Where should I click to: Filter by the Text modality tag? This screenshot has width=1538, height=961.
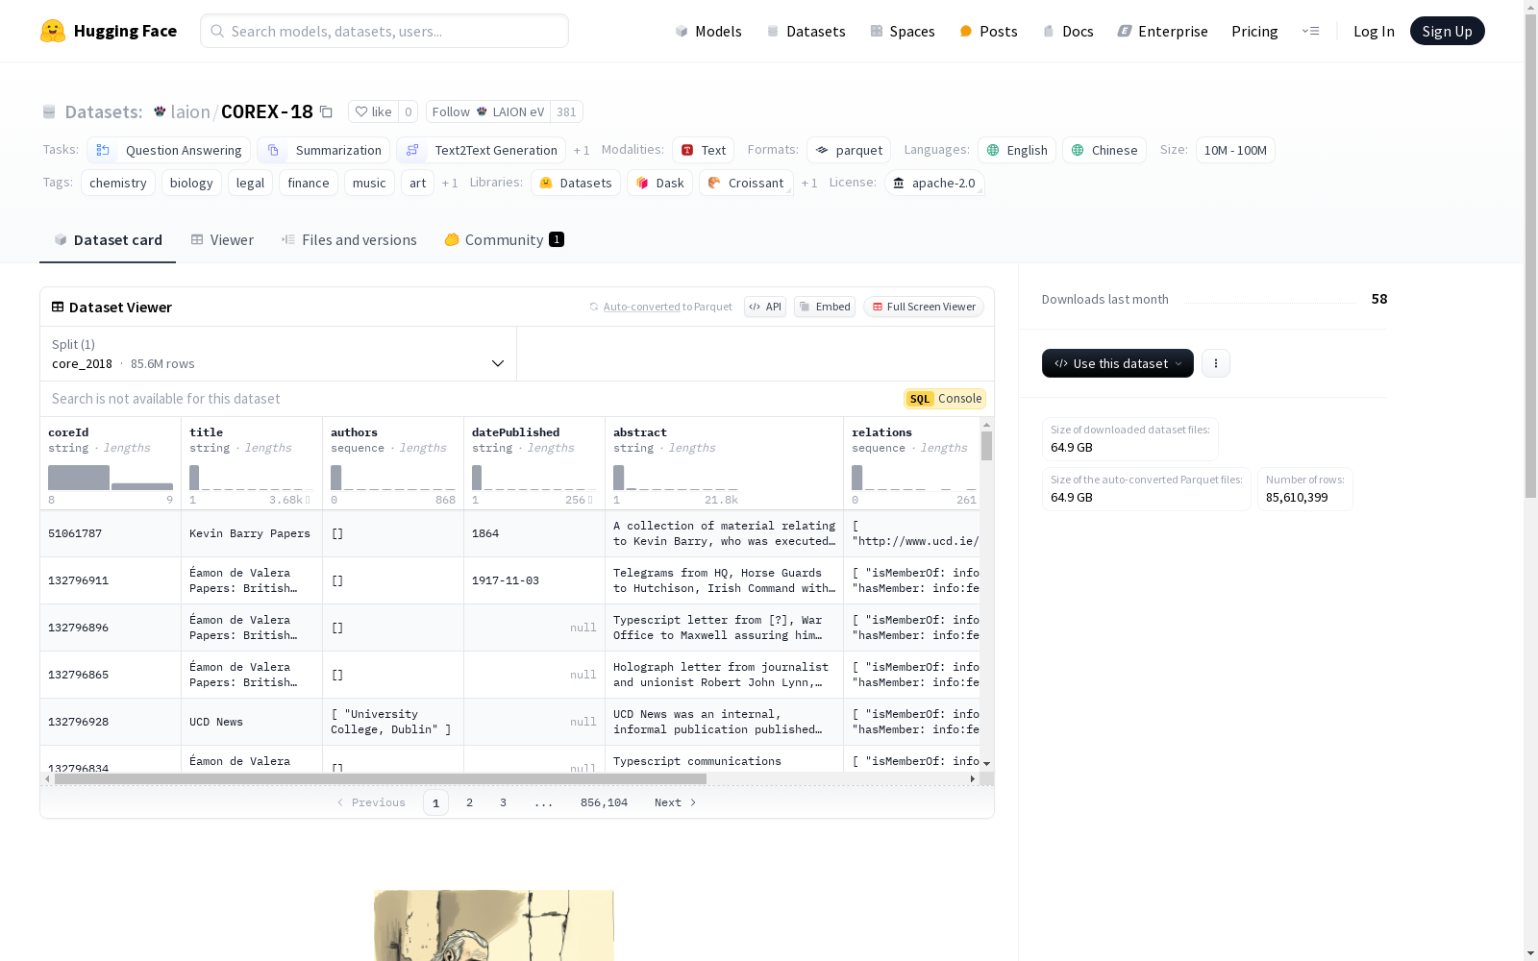click(x=704, y=150)
